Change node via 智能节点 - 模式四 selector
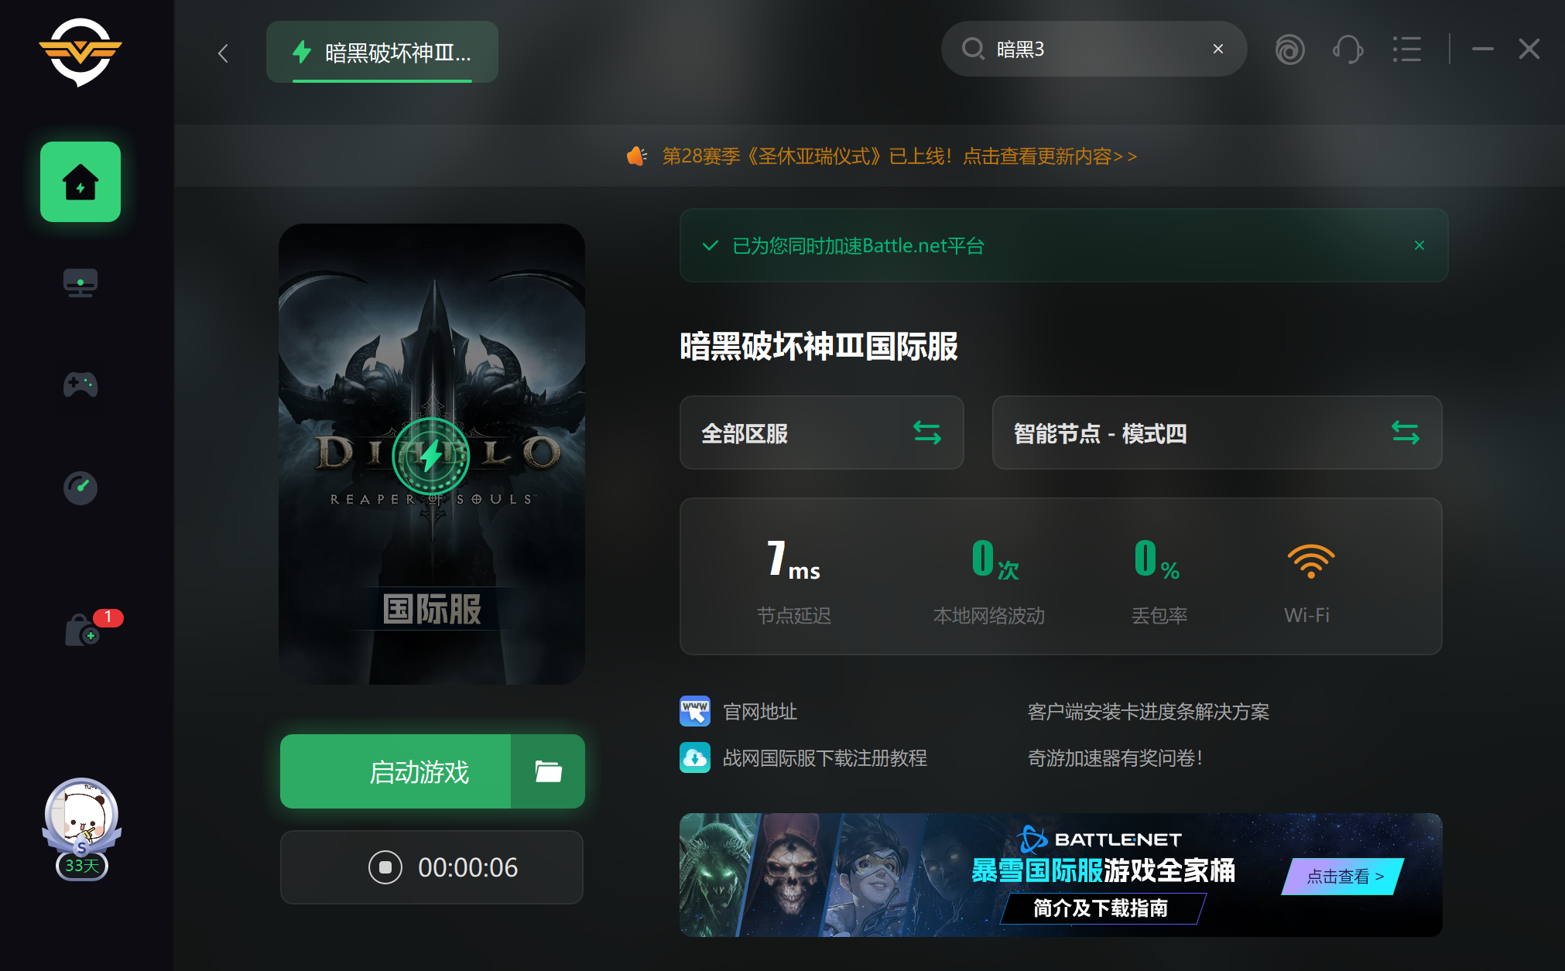The width and height of the screenshot is (1565, 971). pos(1216,433)
